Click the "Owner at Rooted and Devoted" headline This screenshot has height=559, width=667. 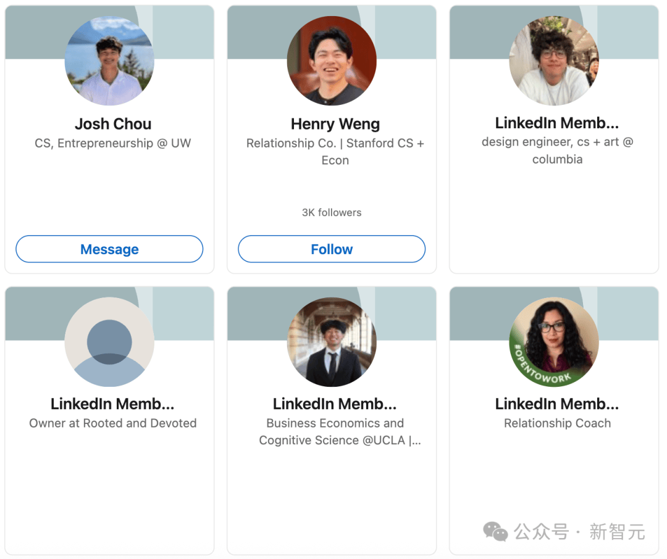(113, 423)
